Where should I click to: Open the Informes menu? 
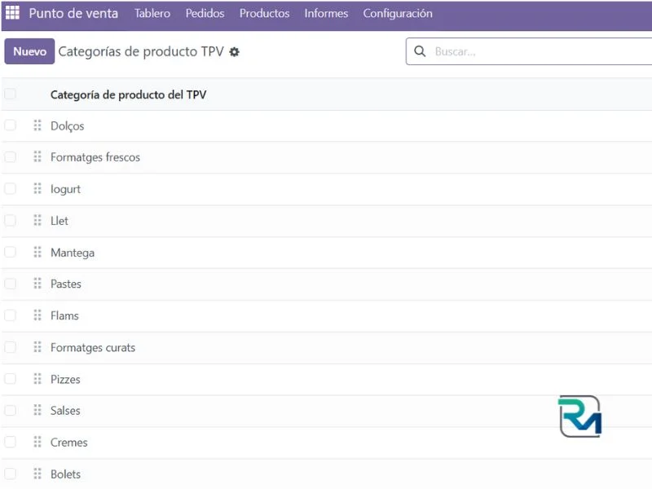click(x=326, y=14)
